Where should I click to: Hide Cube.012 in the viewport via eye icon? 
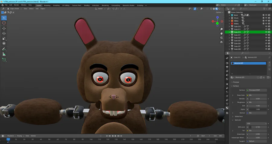(x=266, y=32)
